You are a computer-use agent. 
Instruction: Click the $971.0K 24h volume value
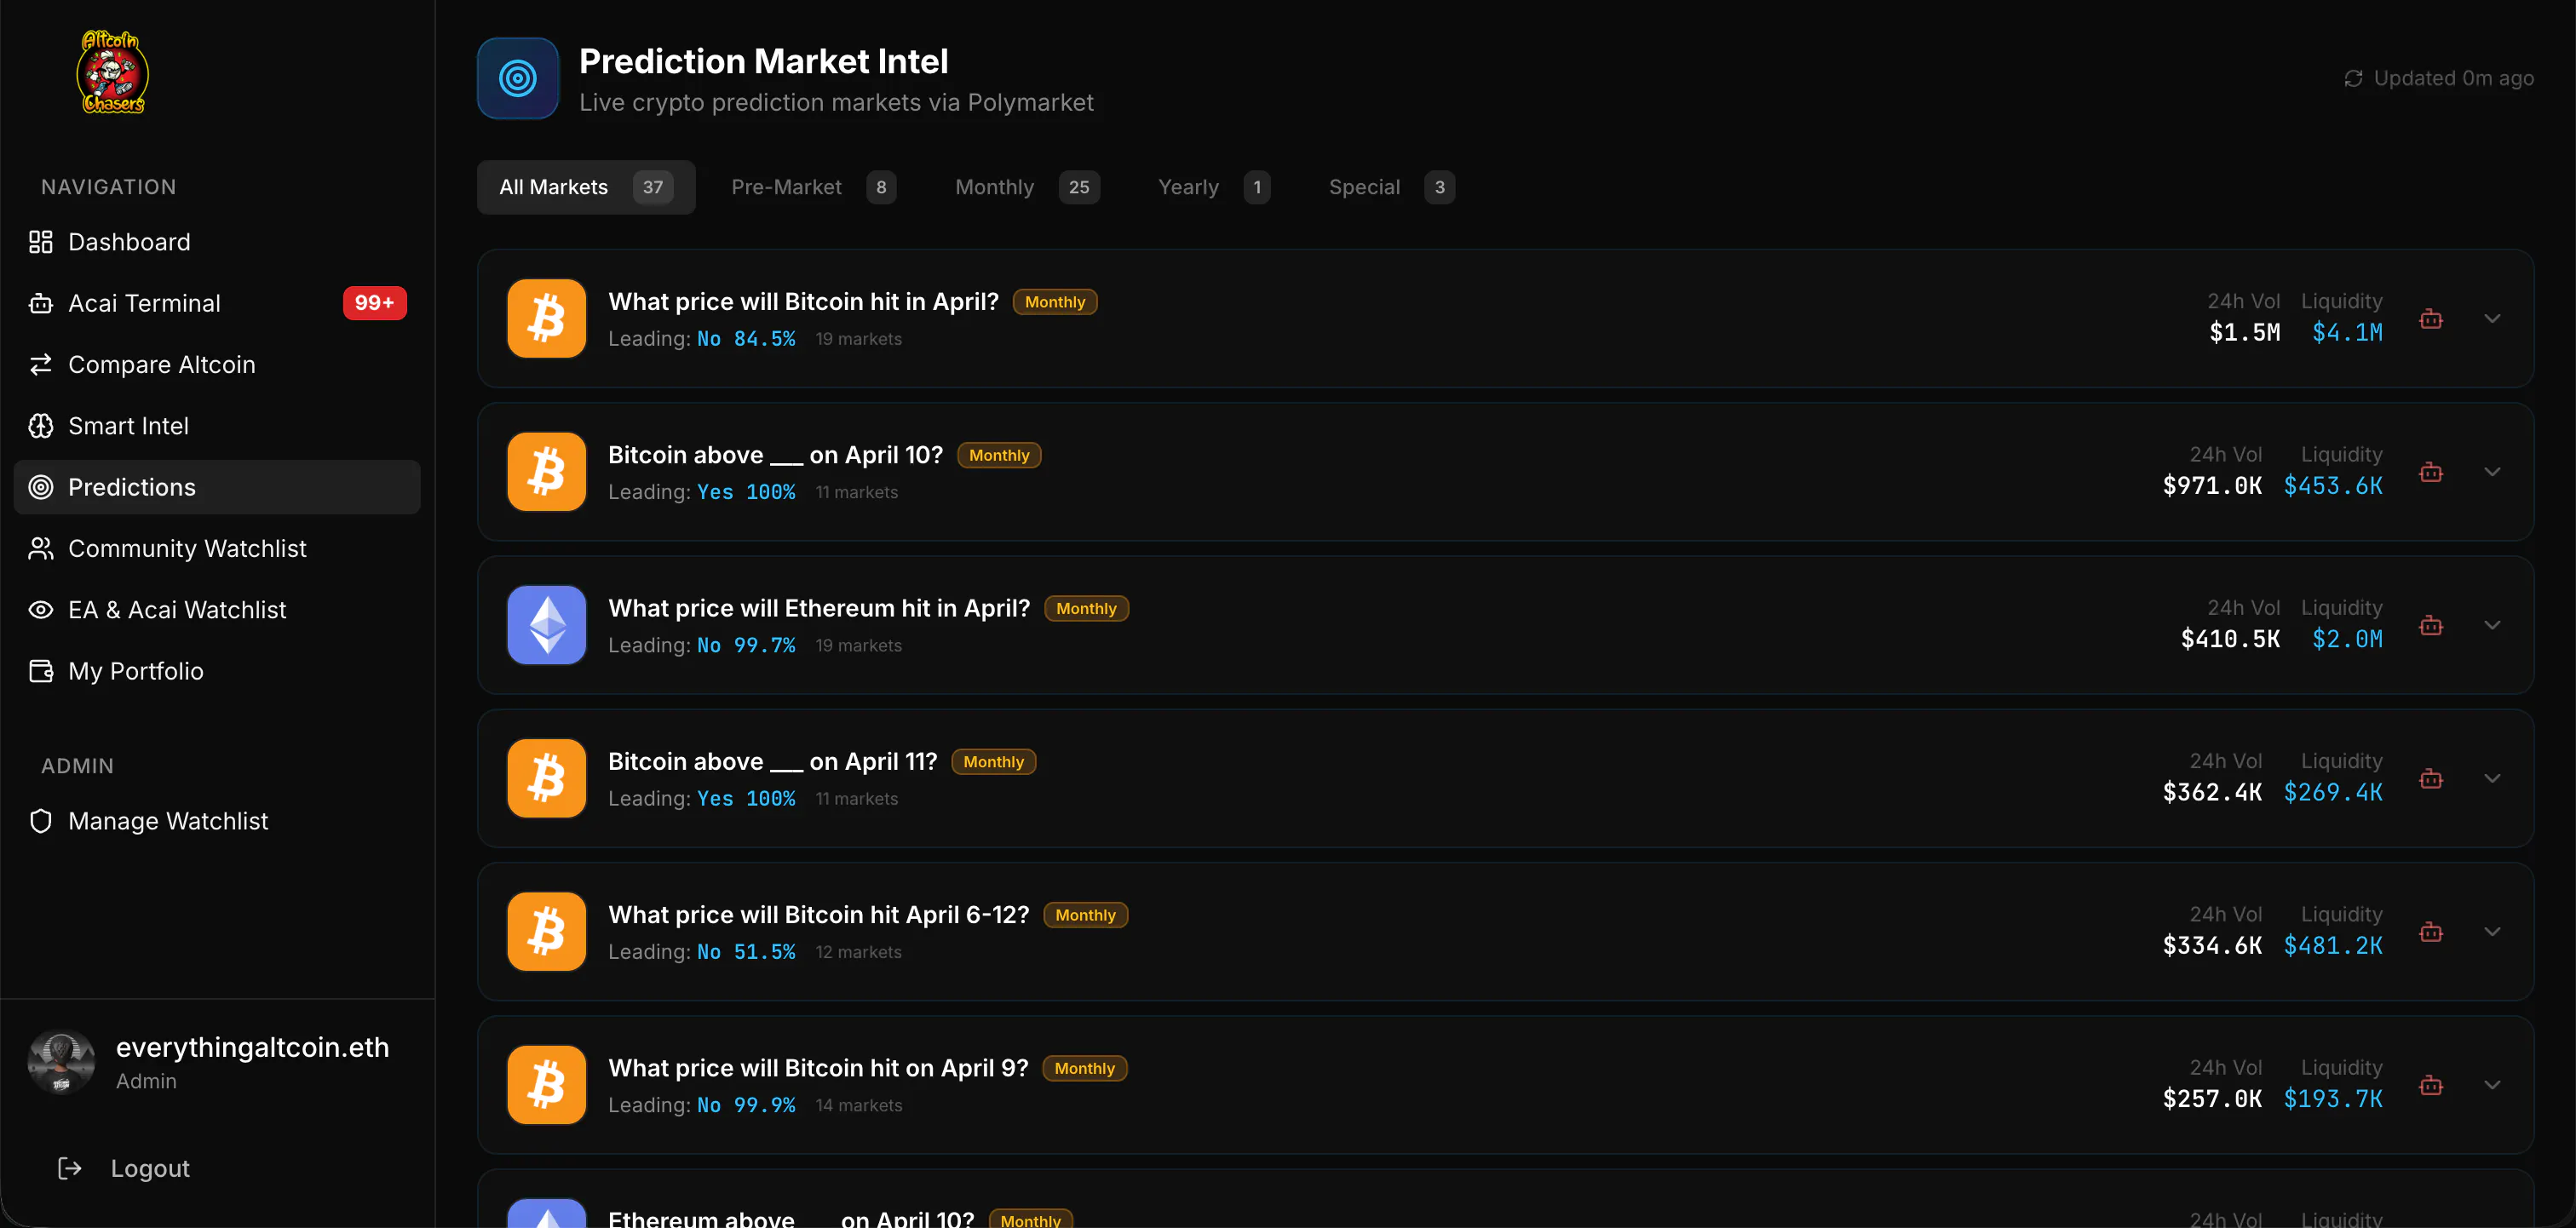pos(2212,486)
